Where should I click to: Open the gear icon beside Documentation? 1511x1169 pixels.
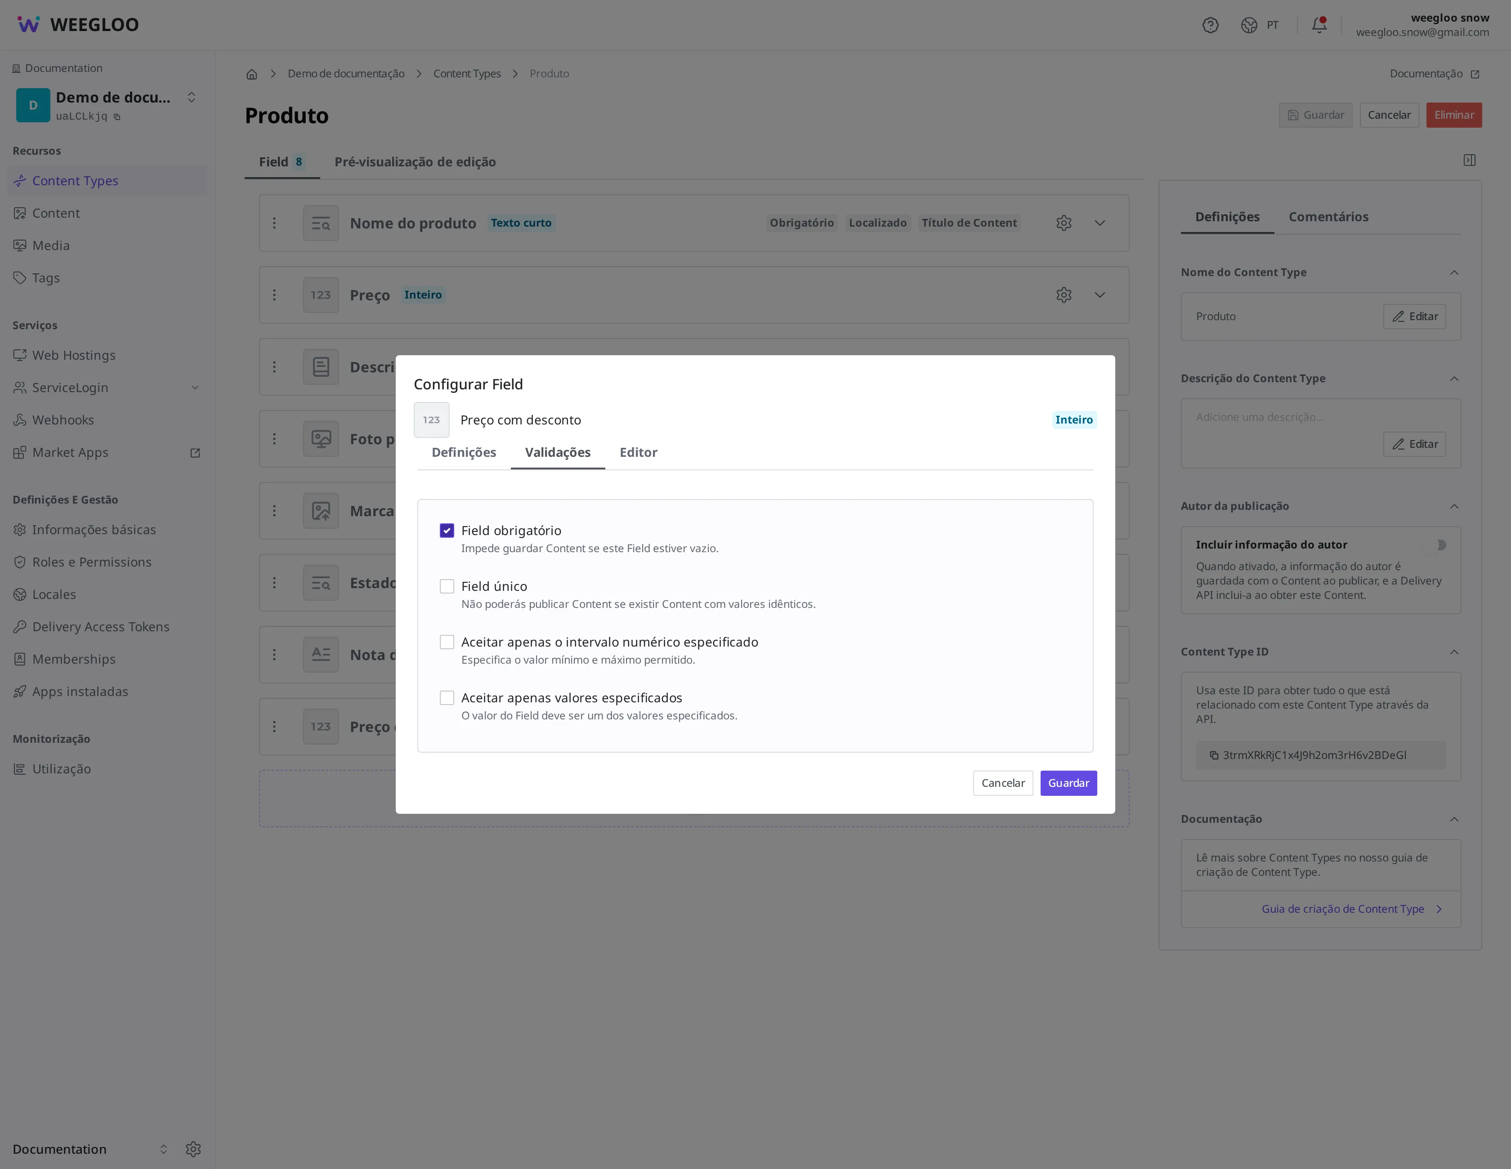pyautogui.click(x=193, y=1149)
